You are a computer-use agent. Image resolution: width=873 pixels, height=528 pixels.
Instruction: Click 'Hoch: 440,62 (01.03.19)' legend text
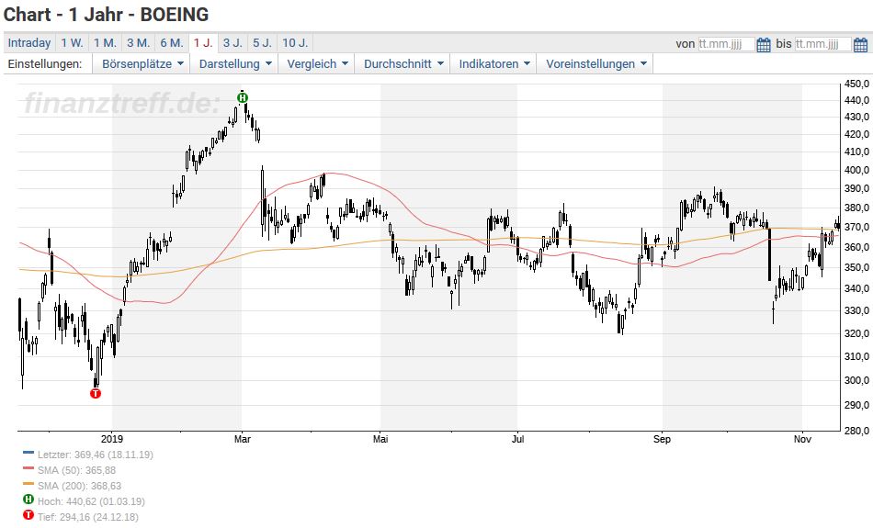point(91,501)
